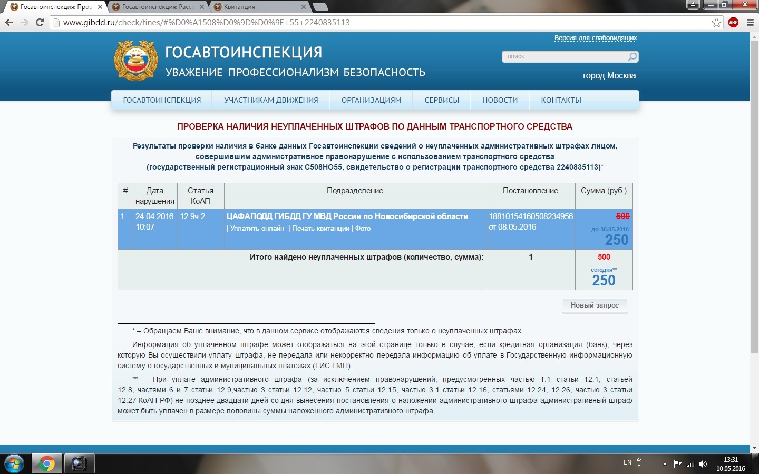
Task: Show hidden system tray icons
Action: tap(665, 464)
